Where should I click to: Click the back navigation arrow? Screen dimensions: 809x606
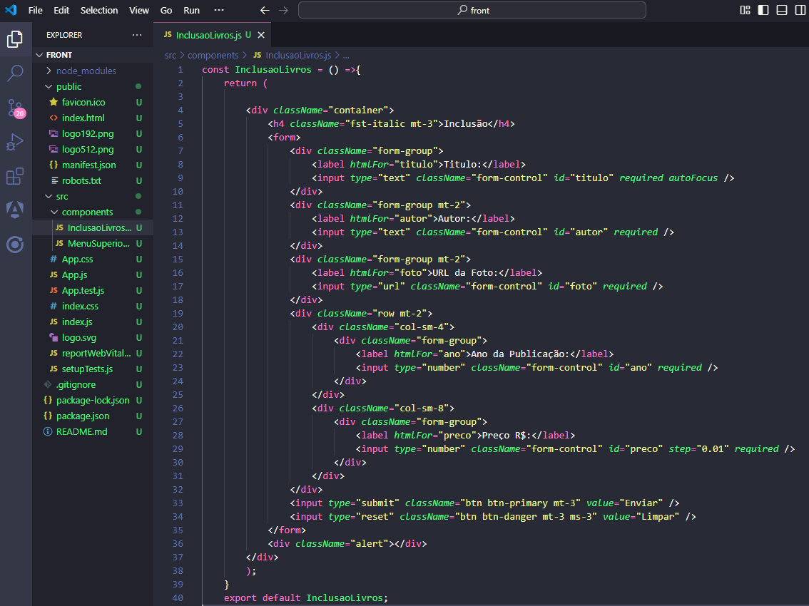coord(264,10)
